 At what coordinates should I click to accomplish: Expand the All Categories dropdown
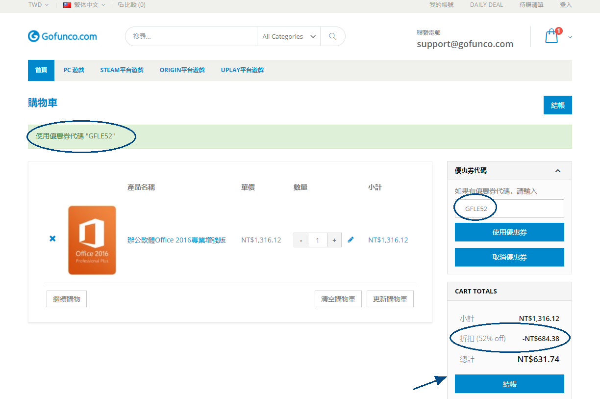(x=289, y=36)
